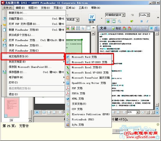Click the floppy disk icon beside 保存 FineReader 文档
Viewport: 161px width, 141px height.
(x=5, y=45)
